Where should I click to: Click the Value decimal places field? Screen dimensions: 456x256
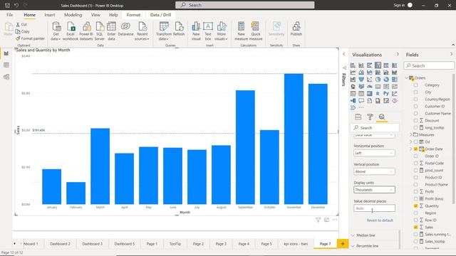[374, 208]
